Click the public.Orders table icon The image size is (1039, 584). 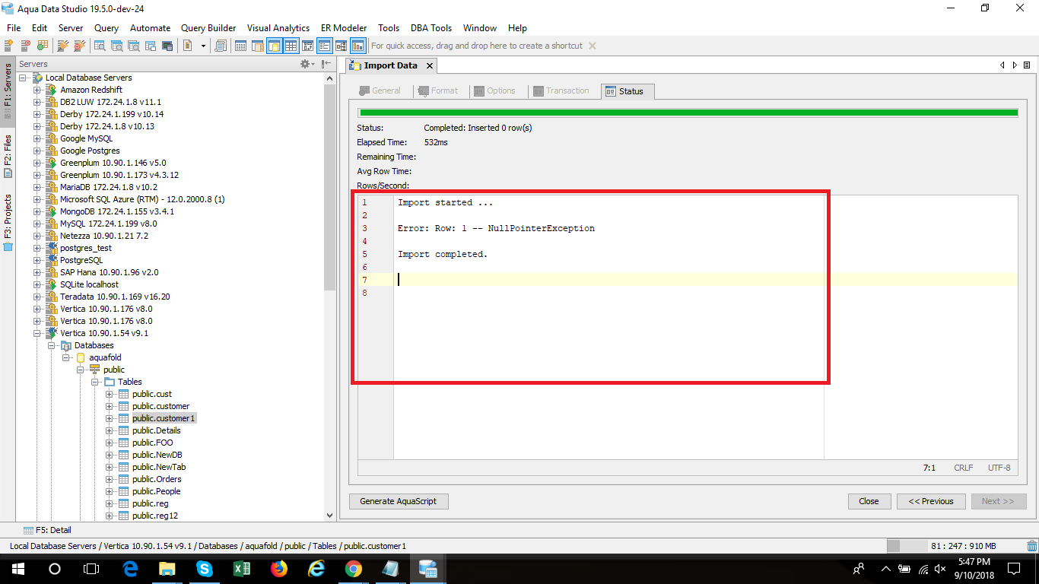click(x=123, y=479)
